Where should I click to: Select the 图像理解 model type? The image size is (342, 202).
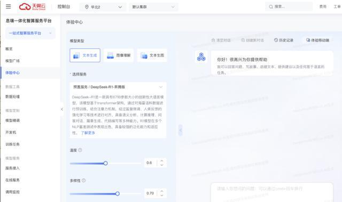(119, 55)
